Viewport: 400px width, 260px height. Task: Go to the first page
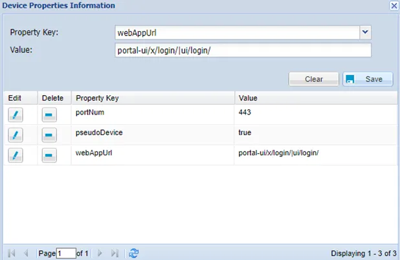tap(12, 253)
